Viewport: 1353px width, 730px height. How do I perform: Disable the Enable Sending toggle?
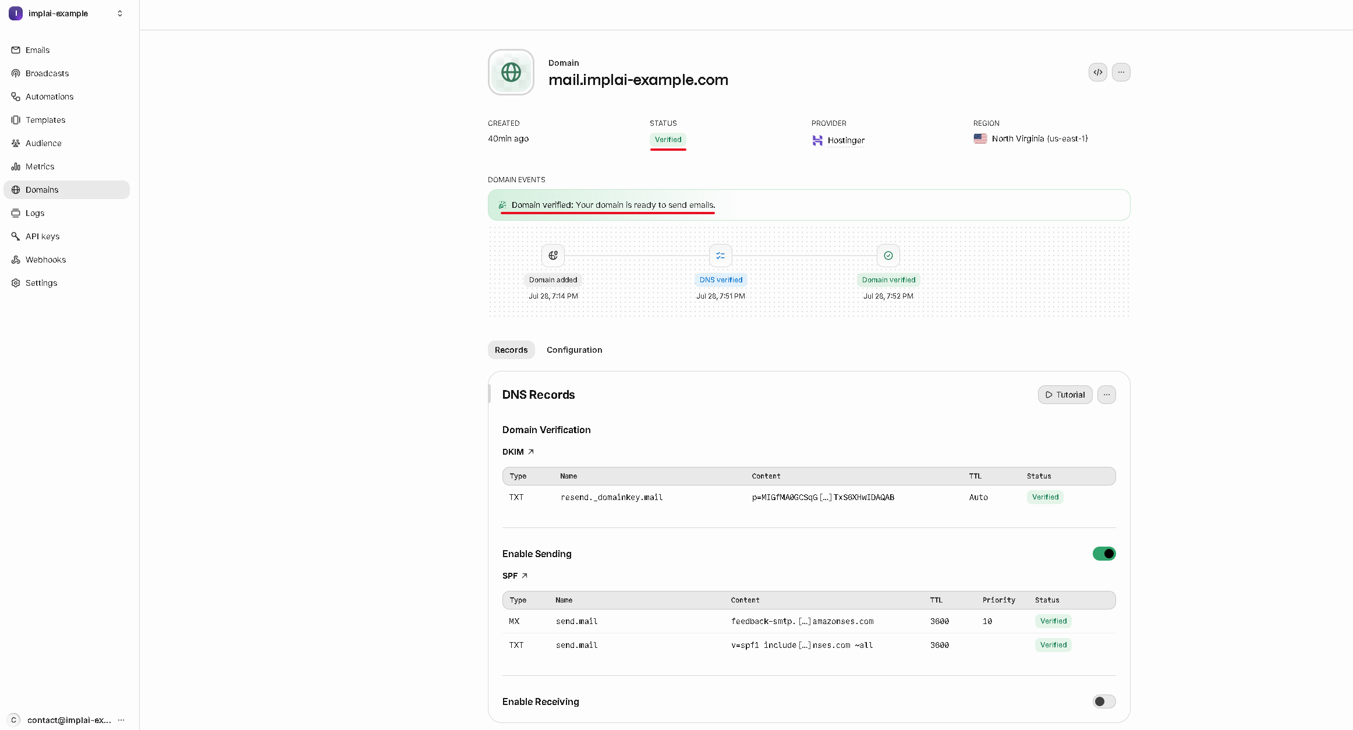click(1104, 554)
